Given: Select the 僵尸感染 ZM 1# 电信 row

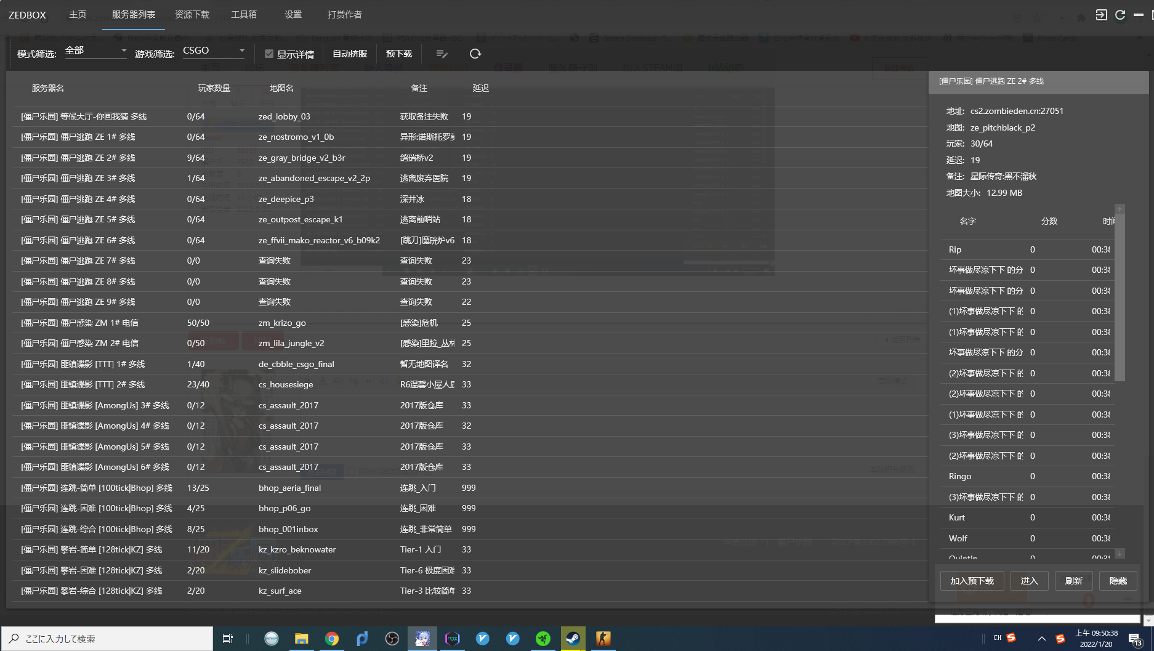Looking at the screenshot, I should point(470,323).
